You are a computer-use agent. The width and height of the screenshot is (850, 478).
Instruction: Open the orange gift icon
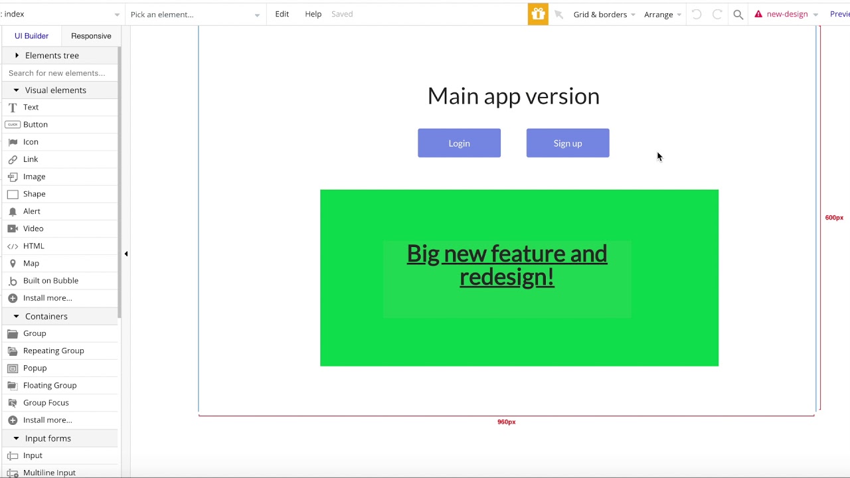coord(538,14)
